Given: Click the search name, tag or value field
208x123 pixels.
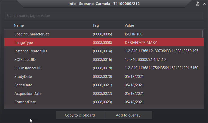Looking at the screenshot, I should click(x=104, y=16).
